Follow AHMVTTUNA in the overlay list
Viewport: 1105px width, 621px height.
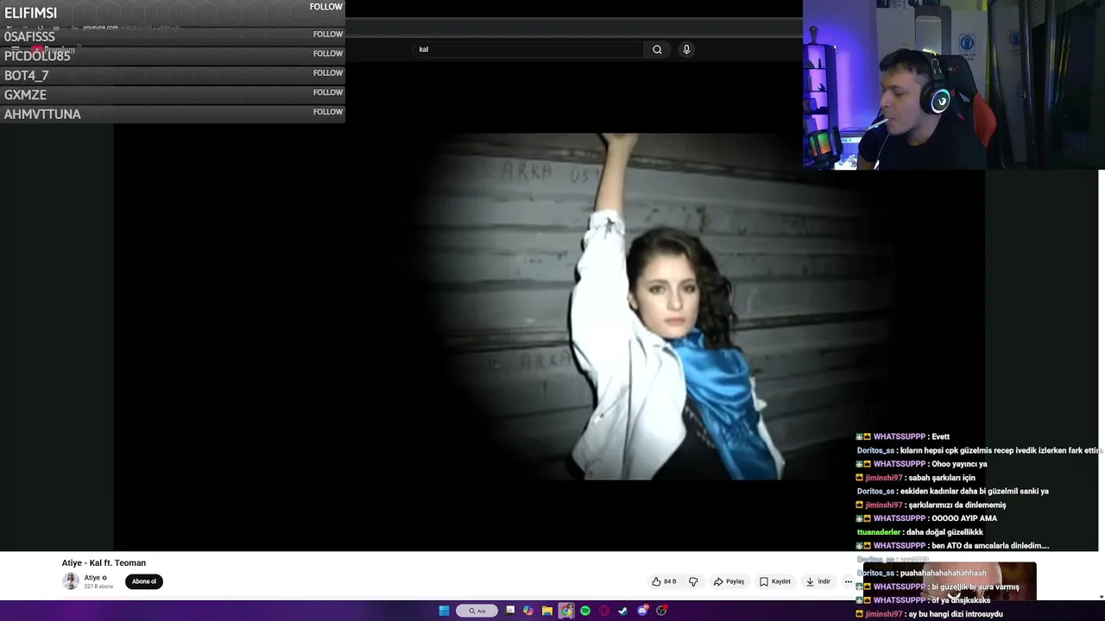click(x=327, y=112)
